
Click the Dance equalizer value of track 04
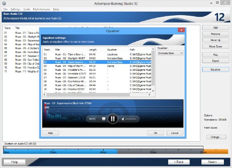[x=111, y=66]
